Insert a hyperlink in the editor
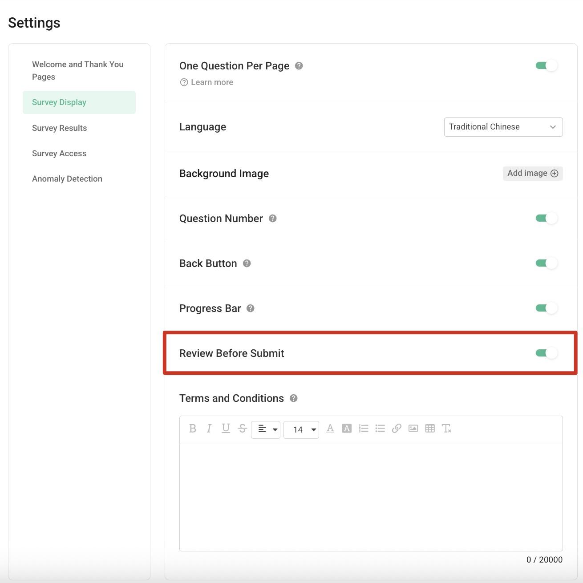Screen dimensions: 583x583 click(x=397, y=429)
